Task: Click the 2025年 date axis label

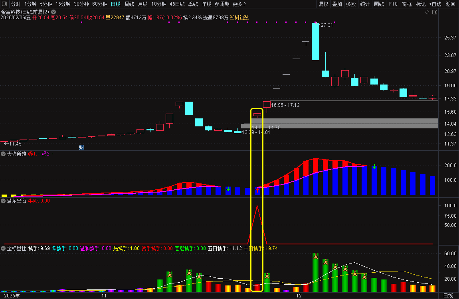Action: point(12,295)
